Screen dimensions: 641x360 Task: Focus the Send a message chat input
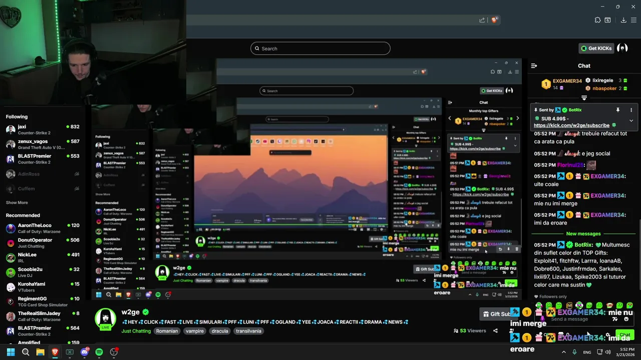coord(583,319)
